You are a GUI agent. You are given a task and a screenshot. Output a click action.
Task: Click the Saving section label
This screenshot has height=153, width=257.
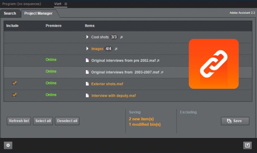[x=135, y=112]
